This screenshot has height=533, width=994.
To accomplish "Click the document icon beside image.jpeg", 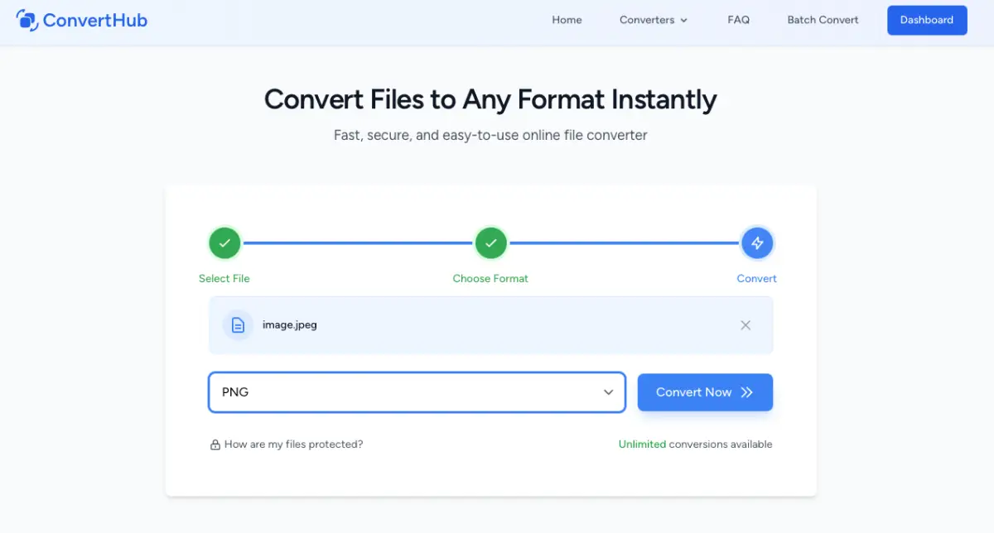I will [238, 325].
